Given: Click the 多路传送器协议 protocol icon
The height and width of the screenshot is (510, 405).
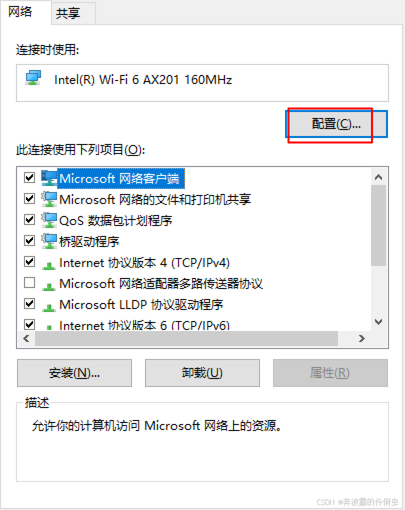Looking at the screenshot, I should click(49, 287).
